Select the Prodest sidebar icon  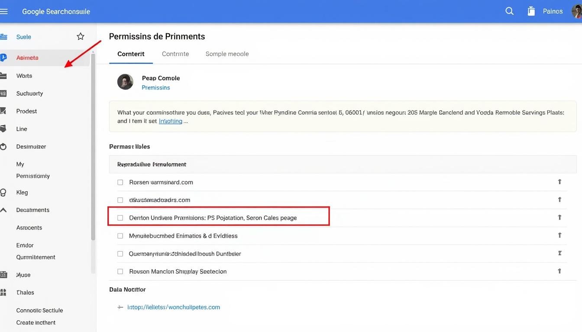pos(4,111)
